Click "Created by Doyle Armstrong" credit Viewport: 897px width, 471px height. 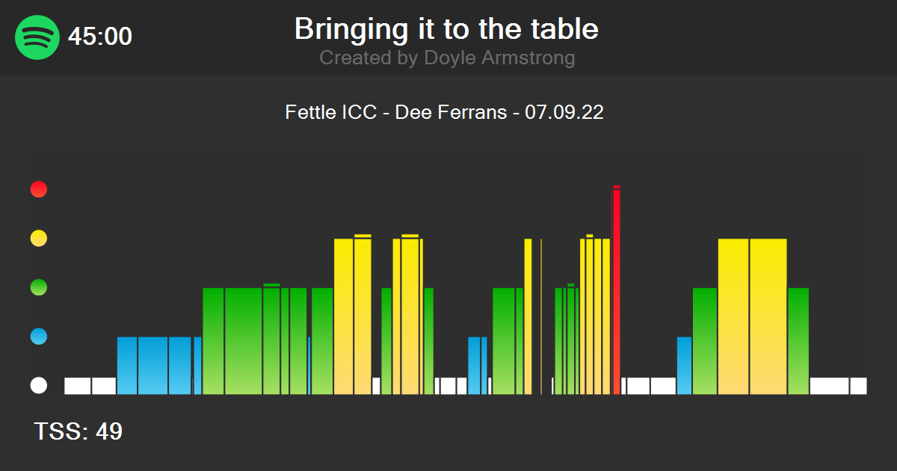(447, 58)
